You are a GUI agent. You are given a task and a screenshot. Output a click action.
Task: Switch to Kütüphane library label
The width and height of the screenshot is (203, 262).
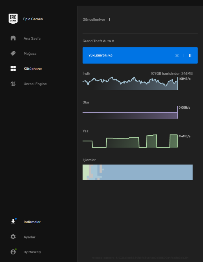click(33, 69)
